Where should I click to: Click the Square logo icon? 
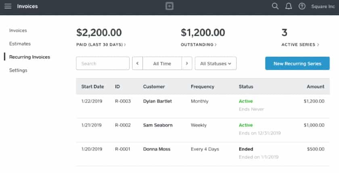click(169, 6)
